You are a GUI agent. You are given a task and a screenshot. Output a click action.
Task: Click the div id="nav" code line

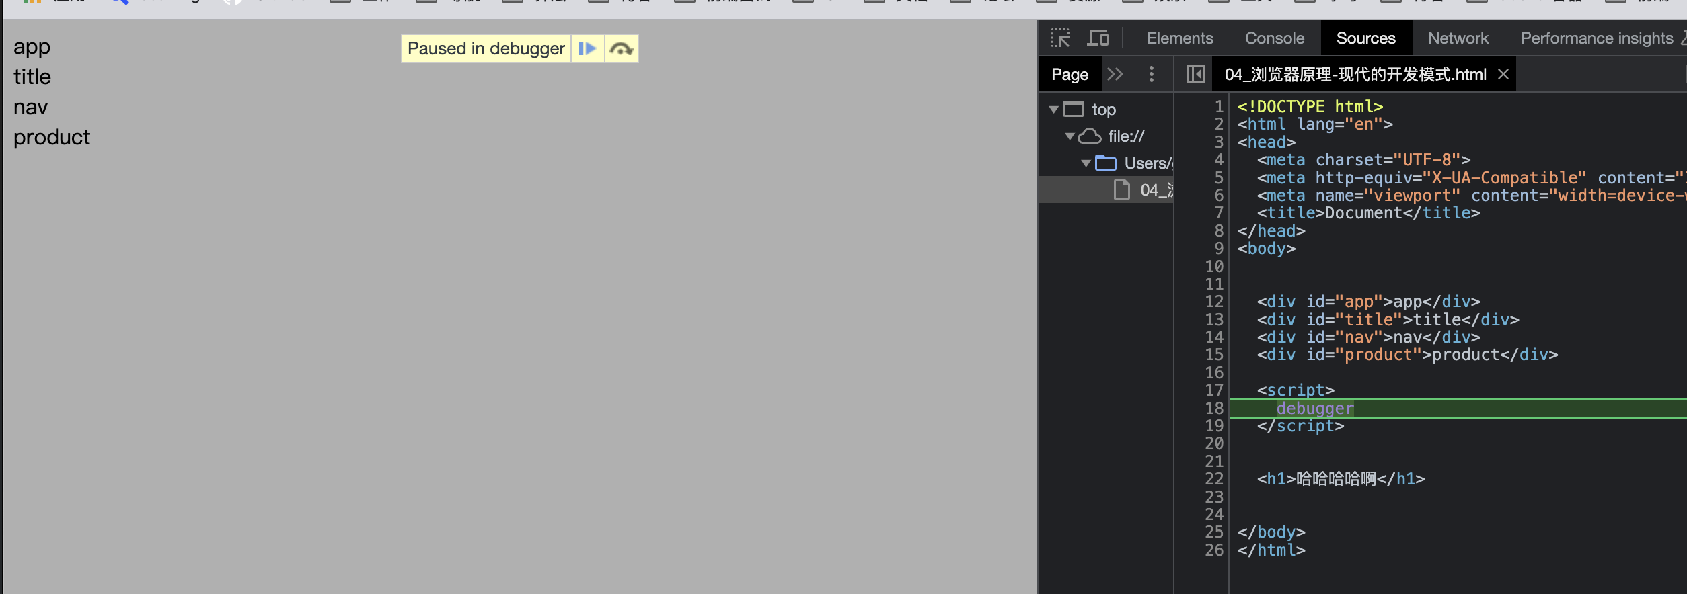[x=1369, y=337]
